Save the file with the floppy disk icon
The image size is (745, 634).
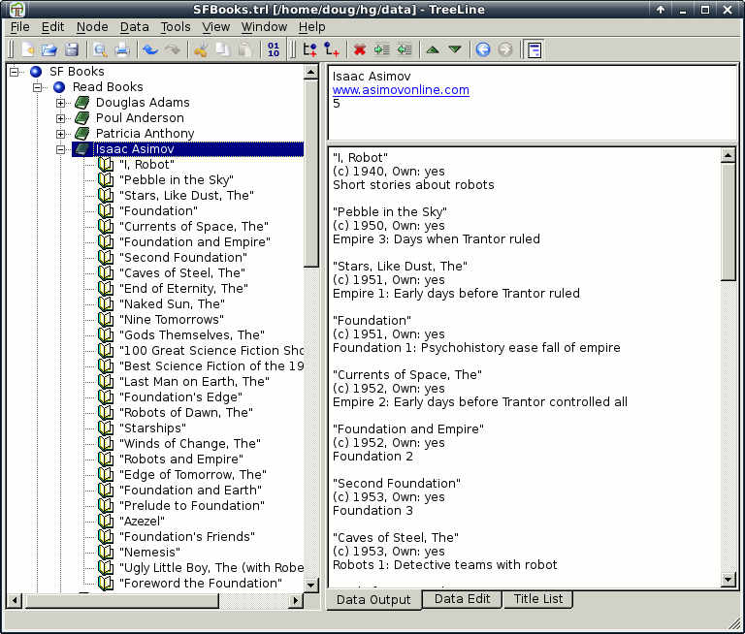72,49
